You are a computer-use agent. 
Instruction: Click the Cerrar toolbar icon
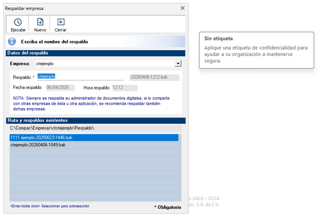click(x=61, y=22)
